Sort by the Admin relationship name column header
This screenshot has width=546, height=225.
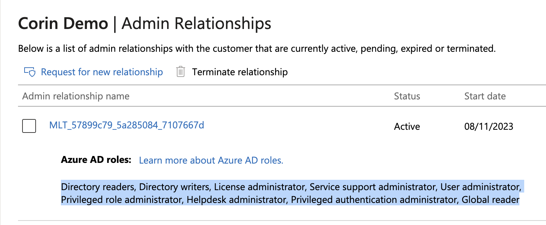(x=76, y=96)
